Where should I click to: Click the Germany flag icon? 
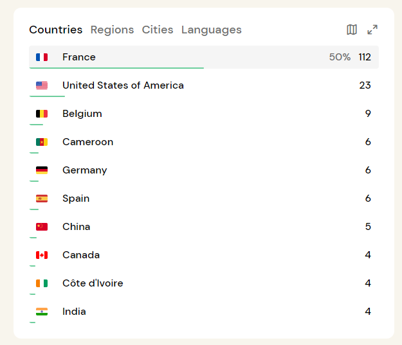[42, 170]
